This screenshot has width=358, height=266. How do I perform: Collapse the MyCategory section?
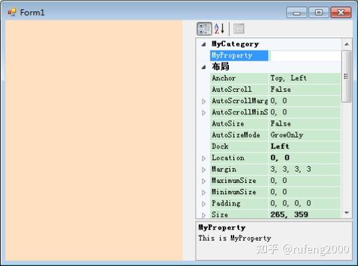(x=204, y=45)
